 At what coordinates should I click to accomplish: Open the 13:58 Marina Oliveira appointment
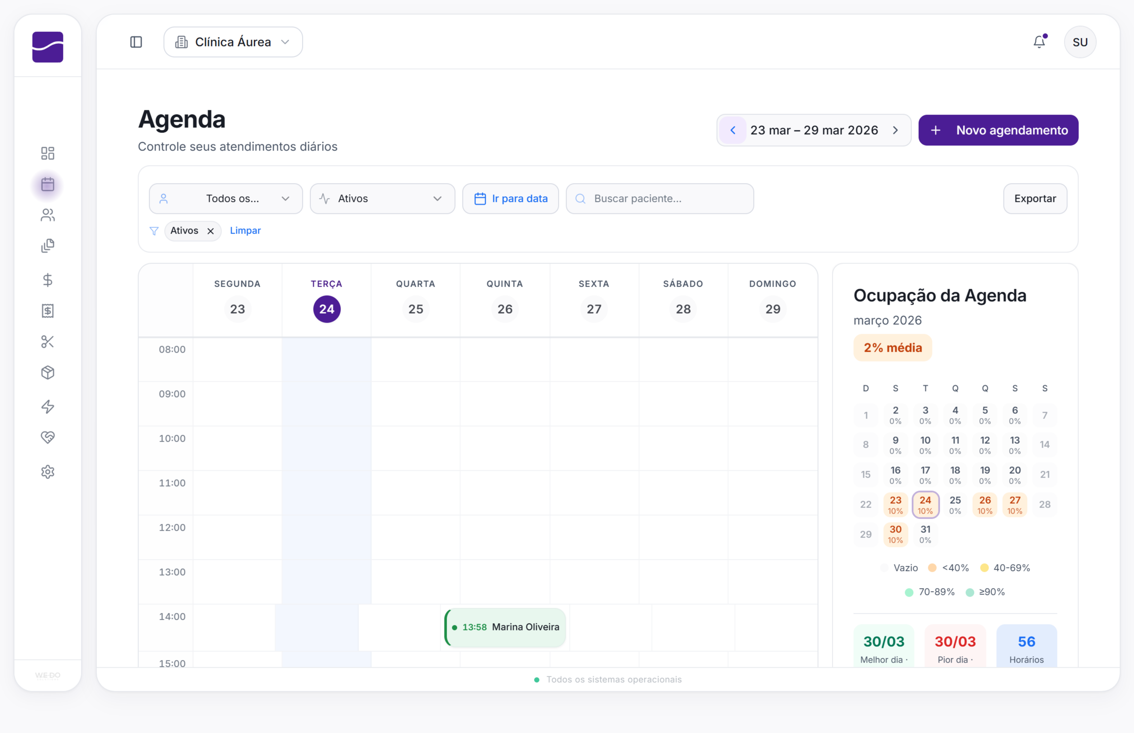point(505,627)
